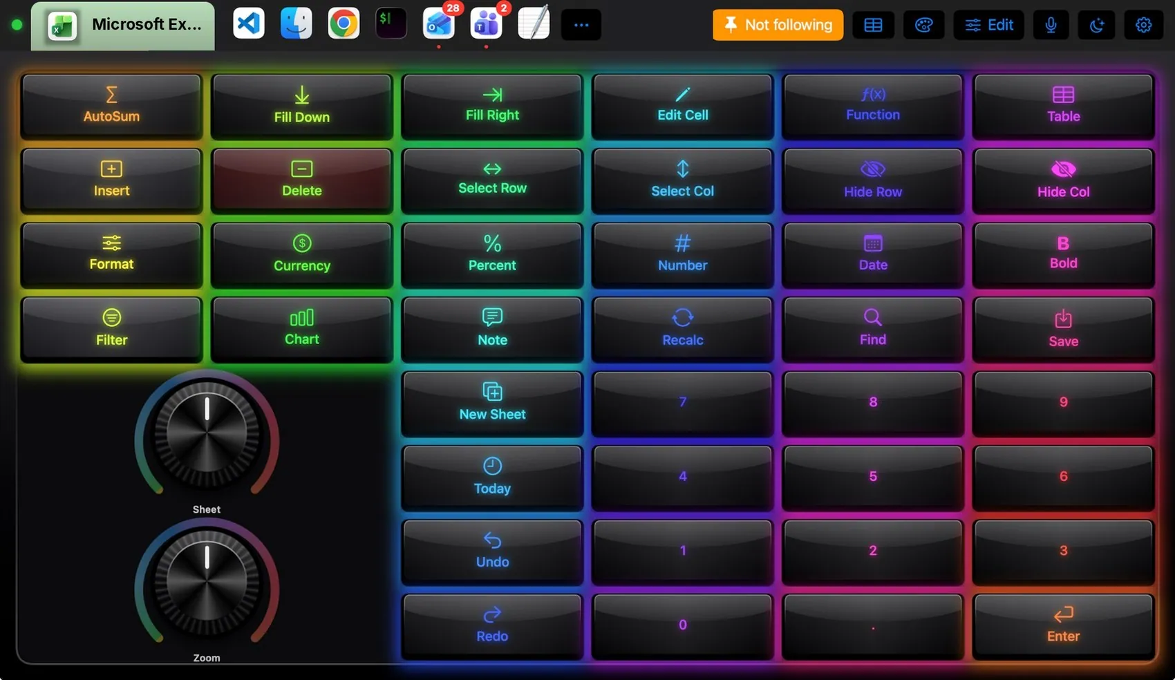This screenshot has height=680, width=1175.
Task: Toggle the Filter key
Action: coord(111,329)
